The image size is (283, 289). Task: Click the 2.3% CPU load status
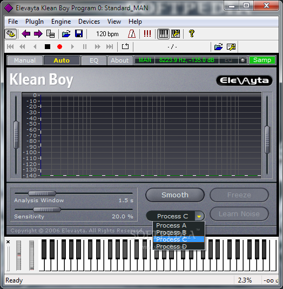[x=245, y=280]
